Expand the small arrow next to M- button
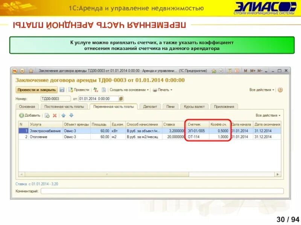 pos(266,71)
